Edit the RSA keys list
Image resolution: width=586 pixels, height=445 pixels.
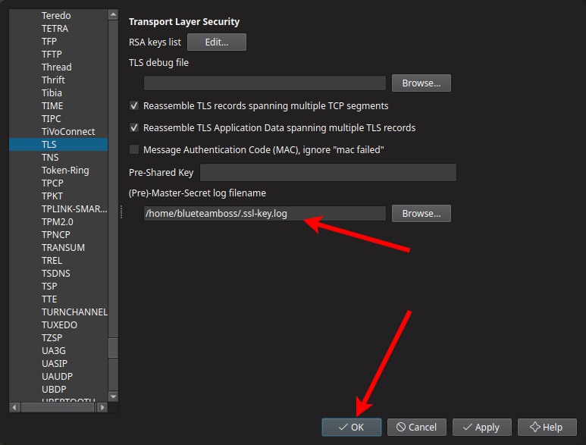tap(216, 42)
